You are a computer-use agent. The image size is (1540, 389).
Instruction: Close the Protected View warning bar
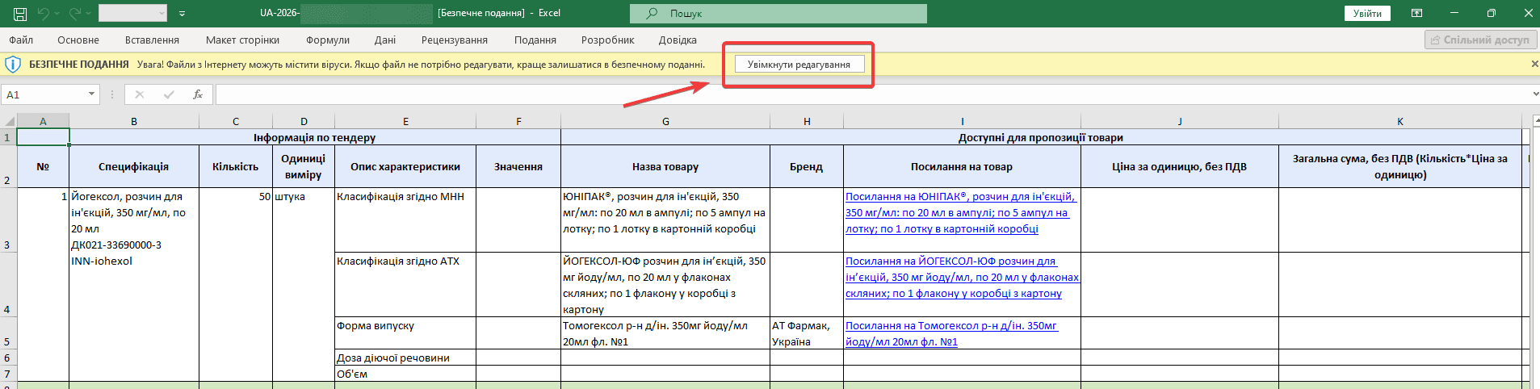(1534, 64)
